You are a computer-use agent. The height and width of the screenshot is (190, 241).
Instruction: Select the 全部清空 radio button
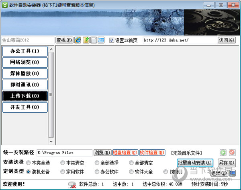[x=131, y=163]
